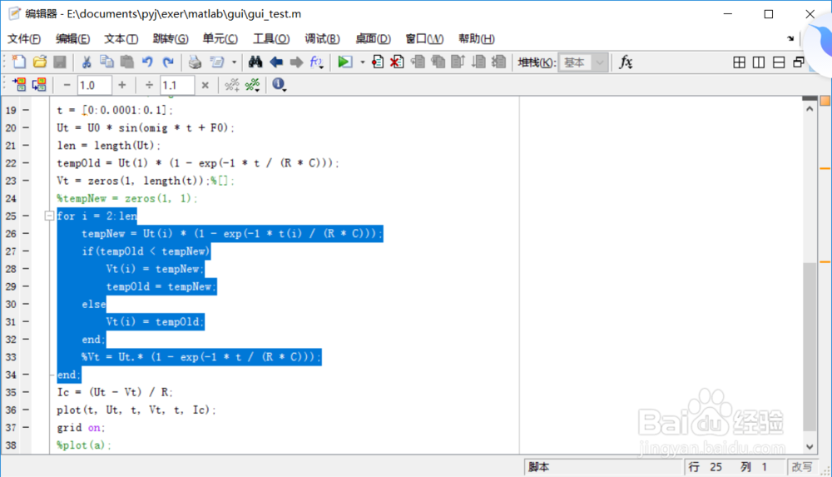Toggle breakpoint dash on line 27
The image size is (832, 477).
[x=26, y=251]
